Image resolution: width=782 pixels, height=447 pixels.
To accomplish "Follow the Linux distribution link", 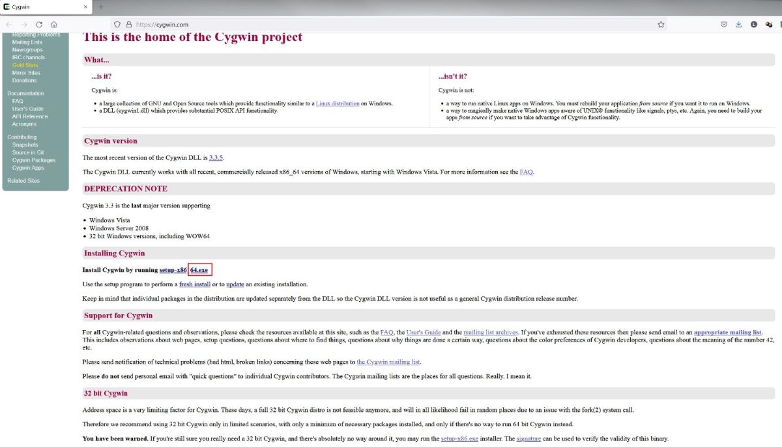I will point(338,103).
